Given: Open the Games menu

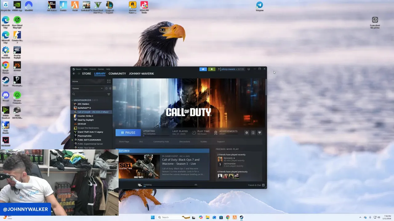Looking at the screenshot, I should pos(101,69).
